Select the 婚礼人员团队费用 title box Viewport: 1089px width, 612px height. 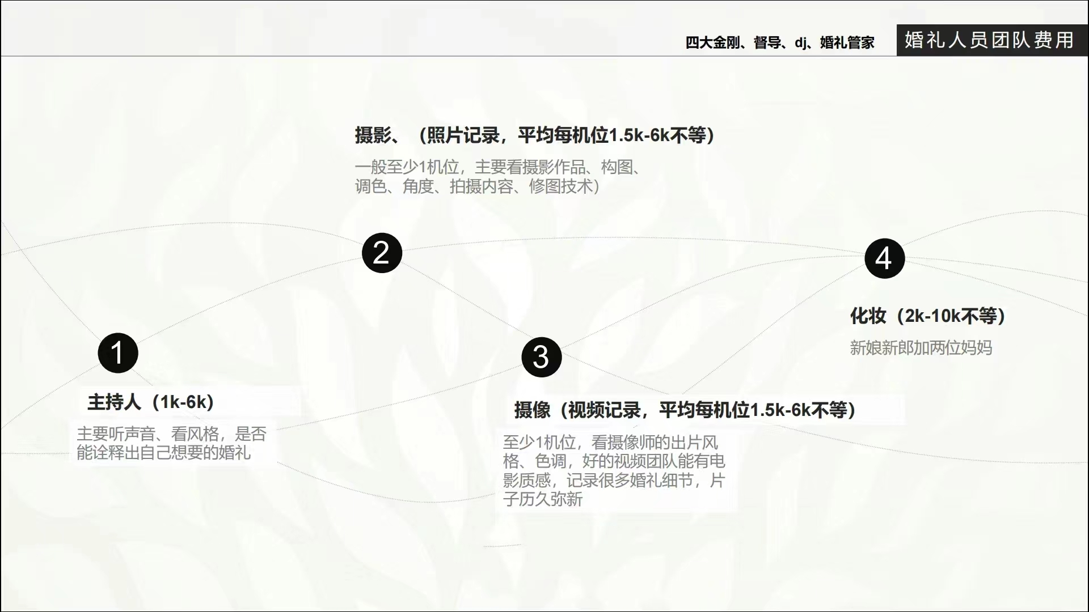click(992, 40)
